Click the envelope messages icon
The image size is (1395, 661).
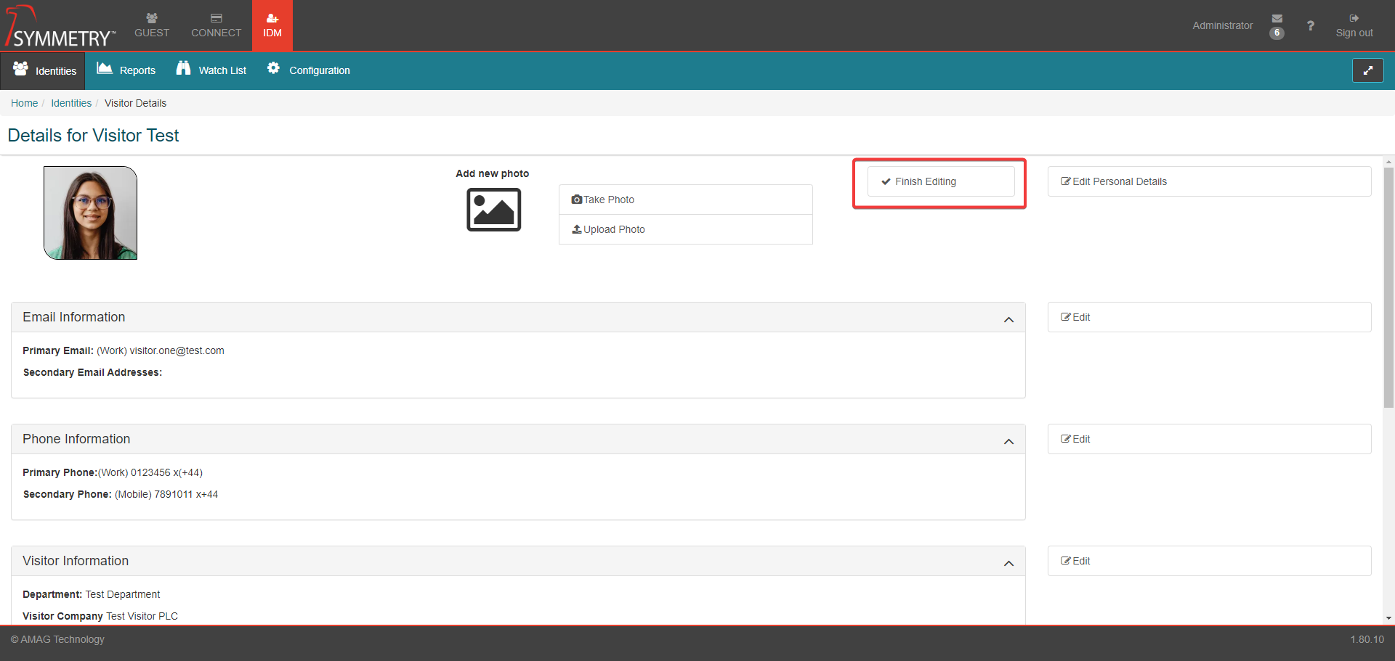tap(1277, 19)
